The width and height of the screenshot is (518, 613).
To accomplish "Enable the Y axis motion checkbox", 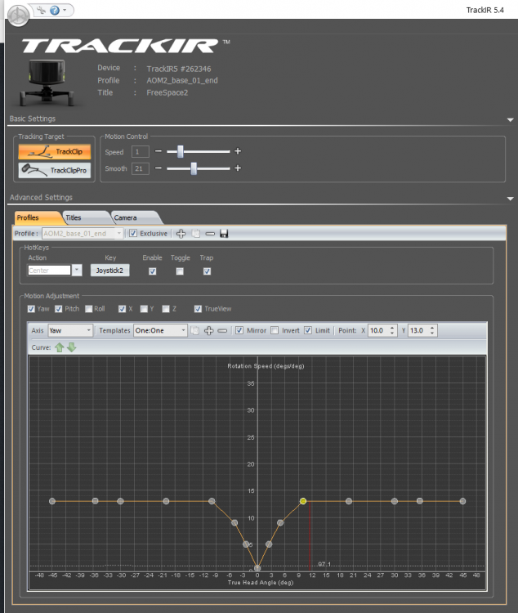I will [144, 309].
